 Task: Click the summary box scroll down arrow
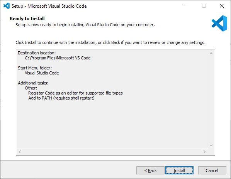(x=211, y=145)
